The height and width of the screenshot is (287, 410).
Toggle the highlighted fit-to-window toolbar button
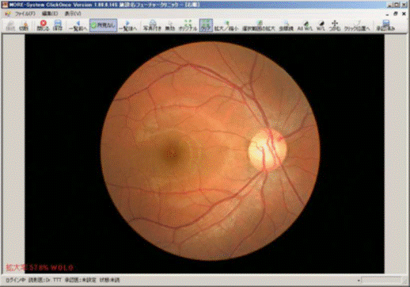tap(206, 25)
